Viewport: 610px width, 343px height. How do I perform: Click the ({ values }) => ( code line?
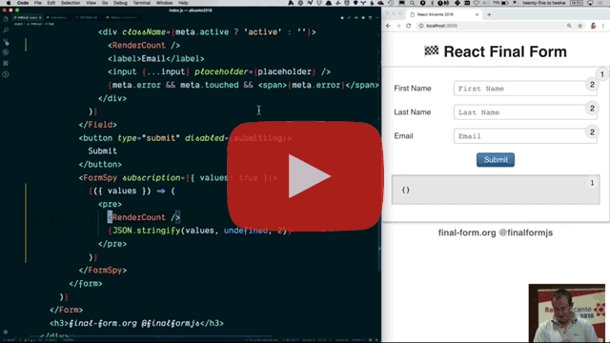(x=132, y=191)
